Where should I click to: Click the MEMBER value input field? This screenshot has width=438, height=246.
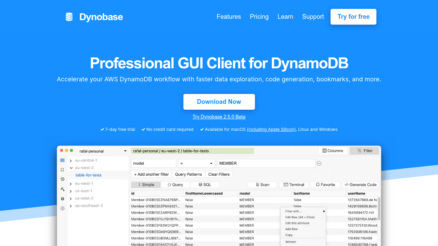click(266, 163)
